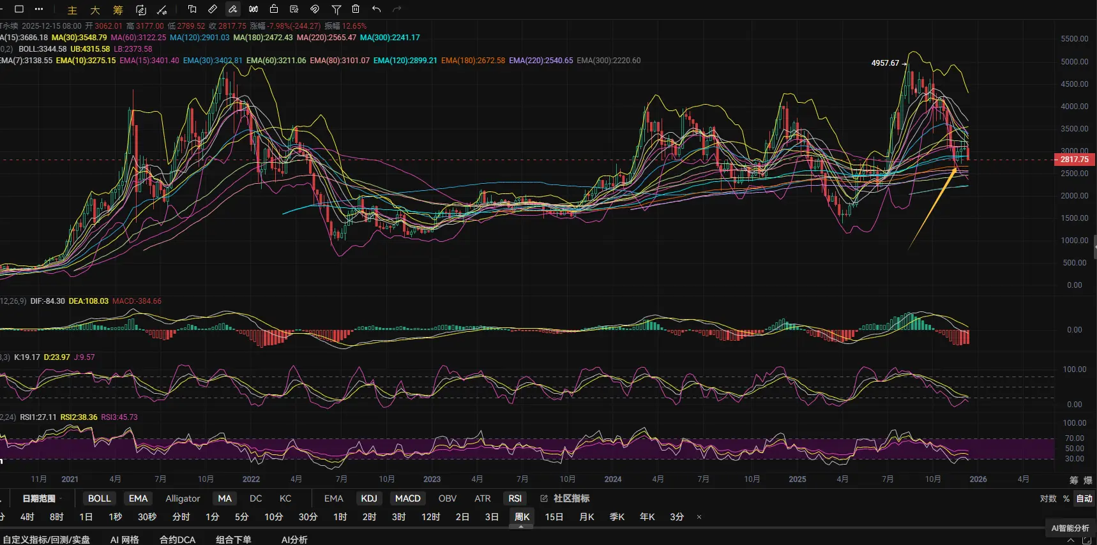Expand panel with bottom-right up chevron
This screenshot has width=1097, height=545.
[x=1071, y=540]
